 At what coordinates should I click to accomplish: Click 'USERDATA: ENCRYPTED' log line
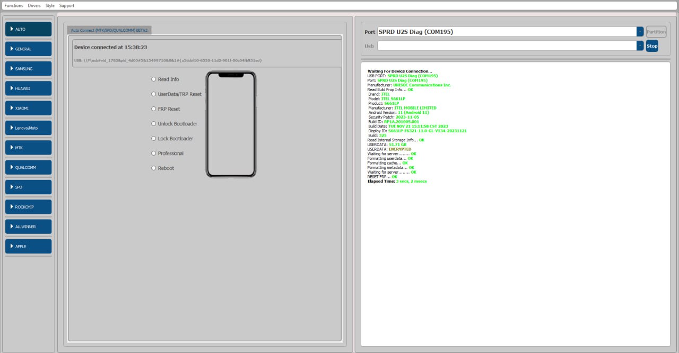tap(389, 149)
